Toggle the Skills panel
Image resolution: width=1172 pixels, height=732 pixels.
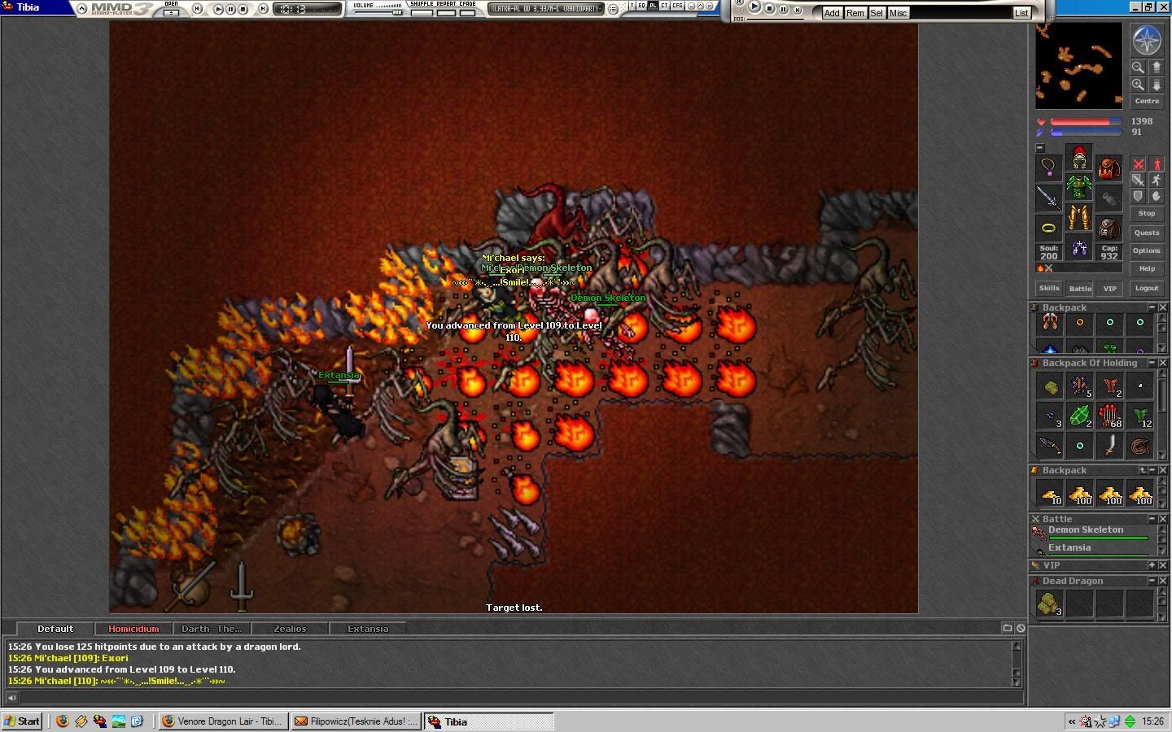point(1049,288)
